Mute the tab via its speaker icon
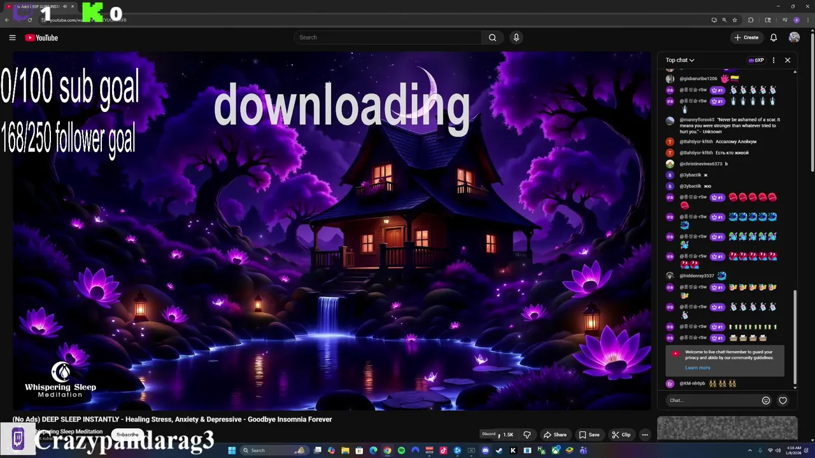The height and width of the screenshot is (458, 815). 65,6
